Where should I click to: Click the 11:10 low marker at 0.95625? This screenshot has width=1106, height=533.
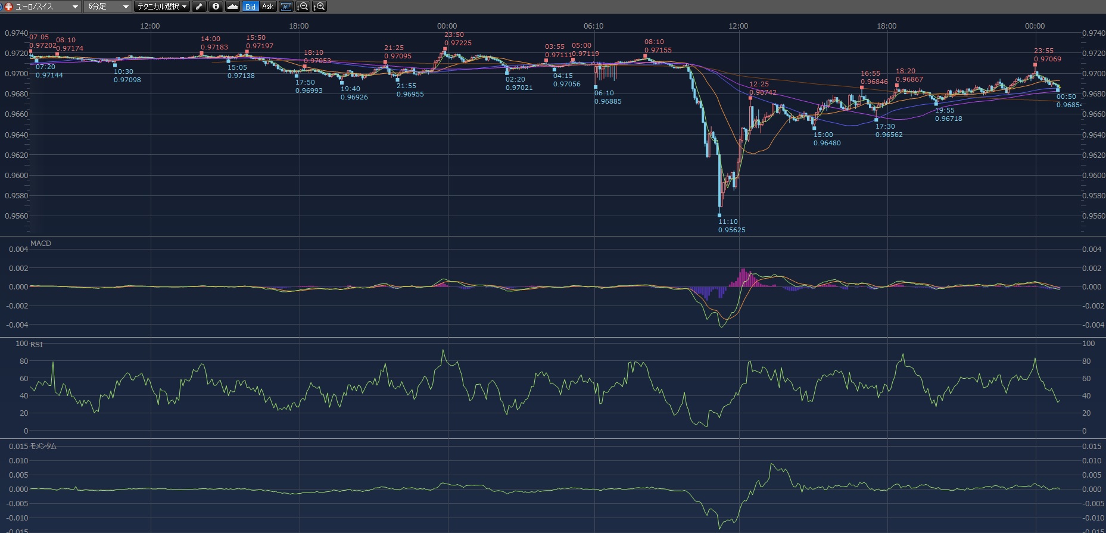pyautogui.click(x=719, y=215)
